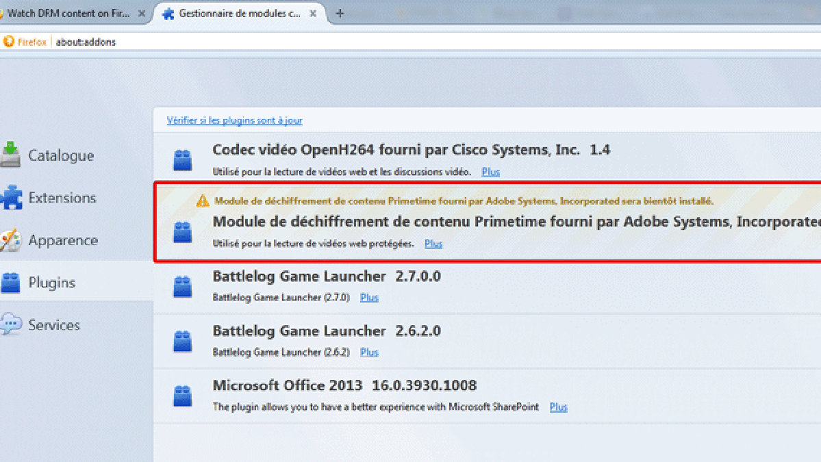Open the Catalogue section icon
The height and width of the screenshot is (462, 821).
point(10,155)
